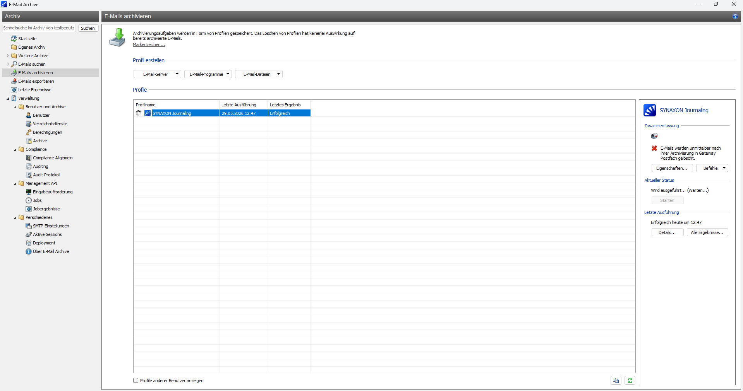Click the Alle Ergebnisse button
Viewport: 743px width, 391px height.
[x=707, y=232]
